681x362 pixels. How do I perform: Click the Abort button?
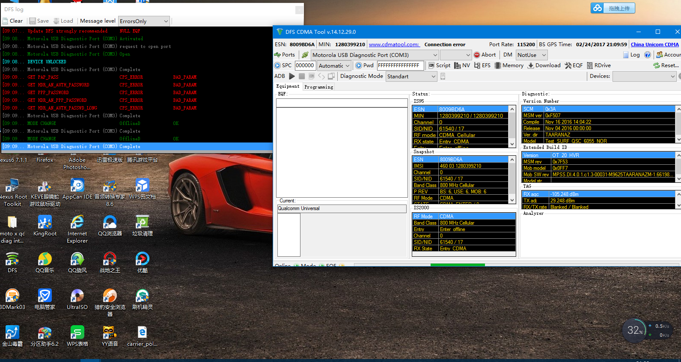click(x=485, y=55)
